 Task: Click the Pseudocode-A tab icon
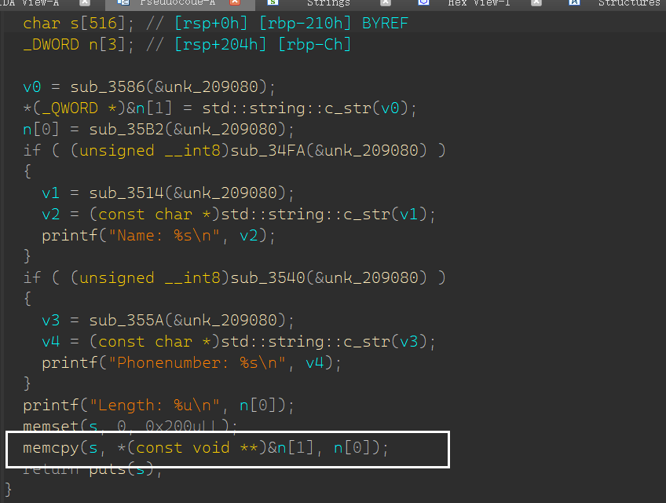pyautogui.click(x=123, y=3)
